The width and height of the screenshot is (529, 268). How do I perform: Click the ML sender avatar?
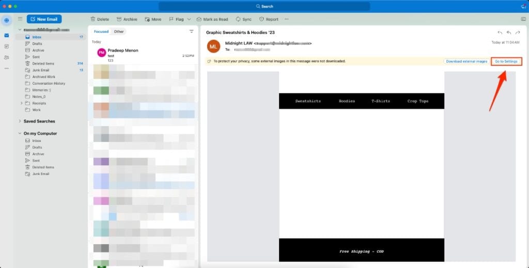[x=213, y=46]
